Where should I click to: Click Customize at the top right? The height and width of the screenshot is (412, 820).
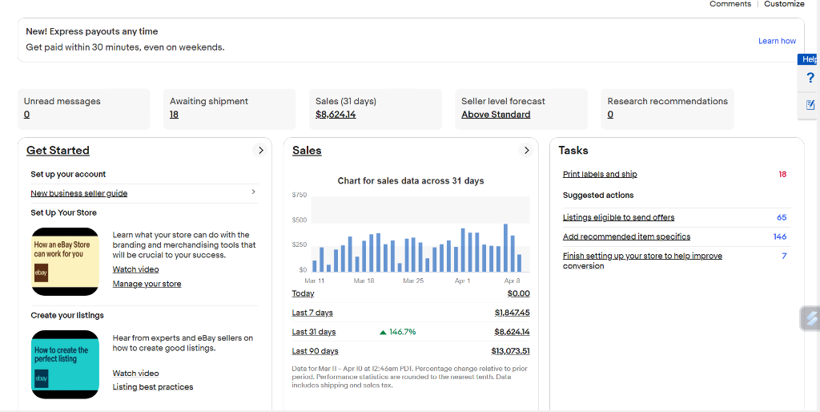(x=784, y=4)
